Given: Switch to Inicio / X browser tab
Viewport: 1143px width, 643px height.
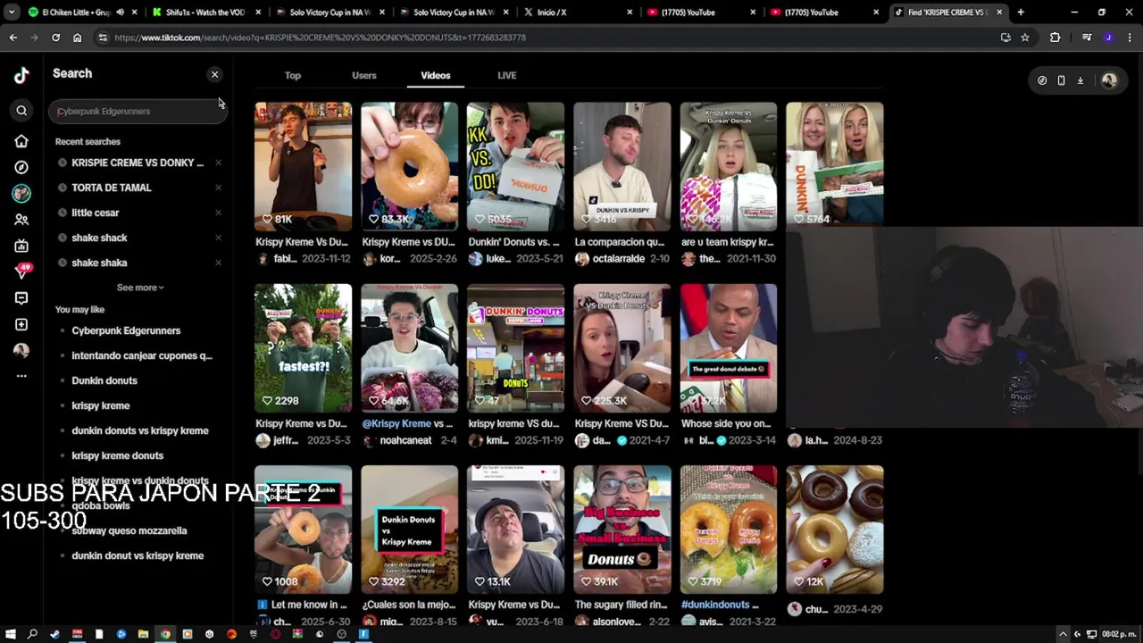Looking at the screenshot, I should 576,13.
